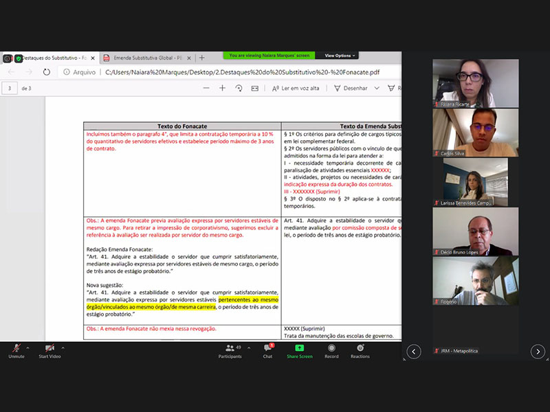Open the Reactions menu
This screenshot has width=550, height=412.
click(360, 349)
